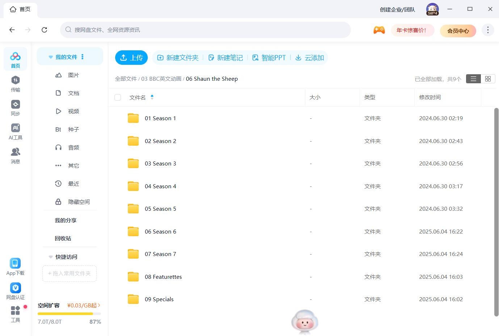Switch to grid view layout
Viewport: 499px width, 336px height.
click(x=488, y=79)
